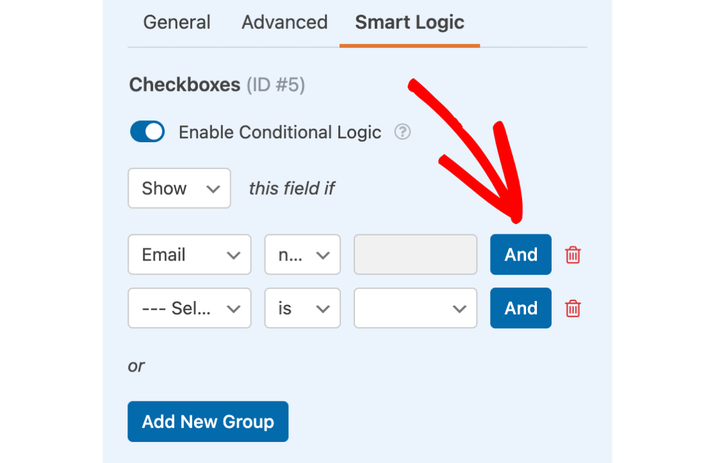Click the And button in the Email rule

coord(521,255)
